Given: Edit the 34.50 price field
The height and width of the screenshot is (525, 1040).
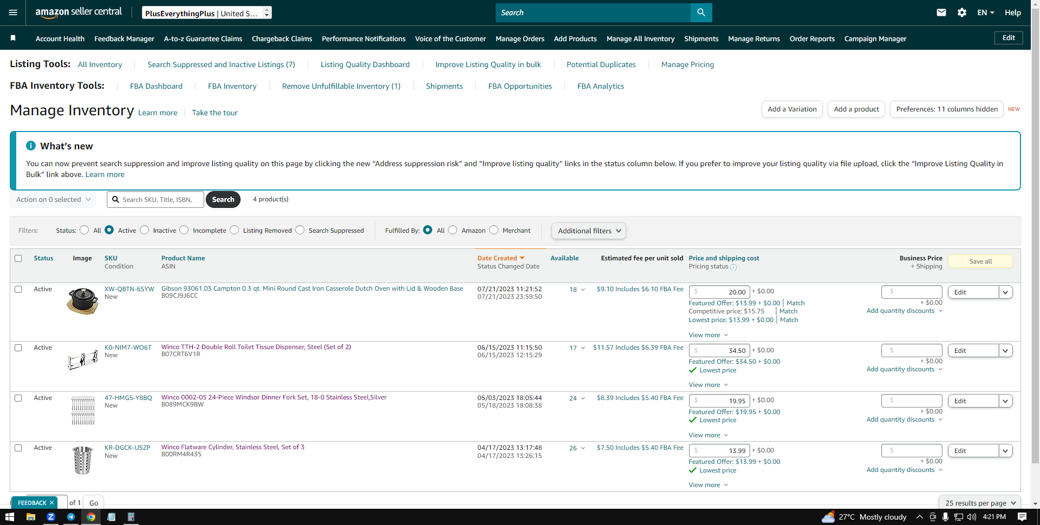Looking at the screenshot, I should (x=719, y=351).
